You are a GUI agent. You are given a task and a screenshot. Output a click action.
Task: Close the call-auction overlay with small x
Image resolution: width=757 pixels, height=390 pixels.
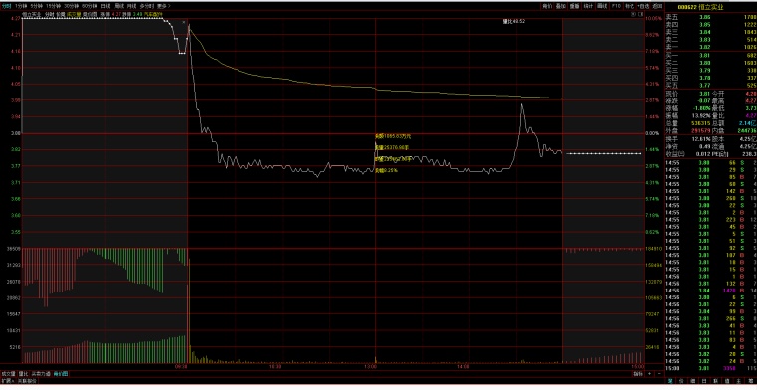184,22
